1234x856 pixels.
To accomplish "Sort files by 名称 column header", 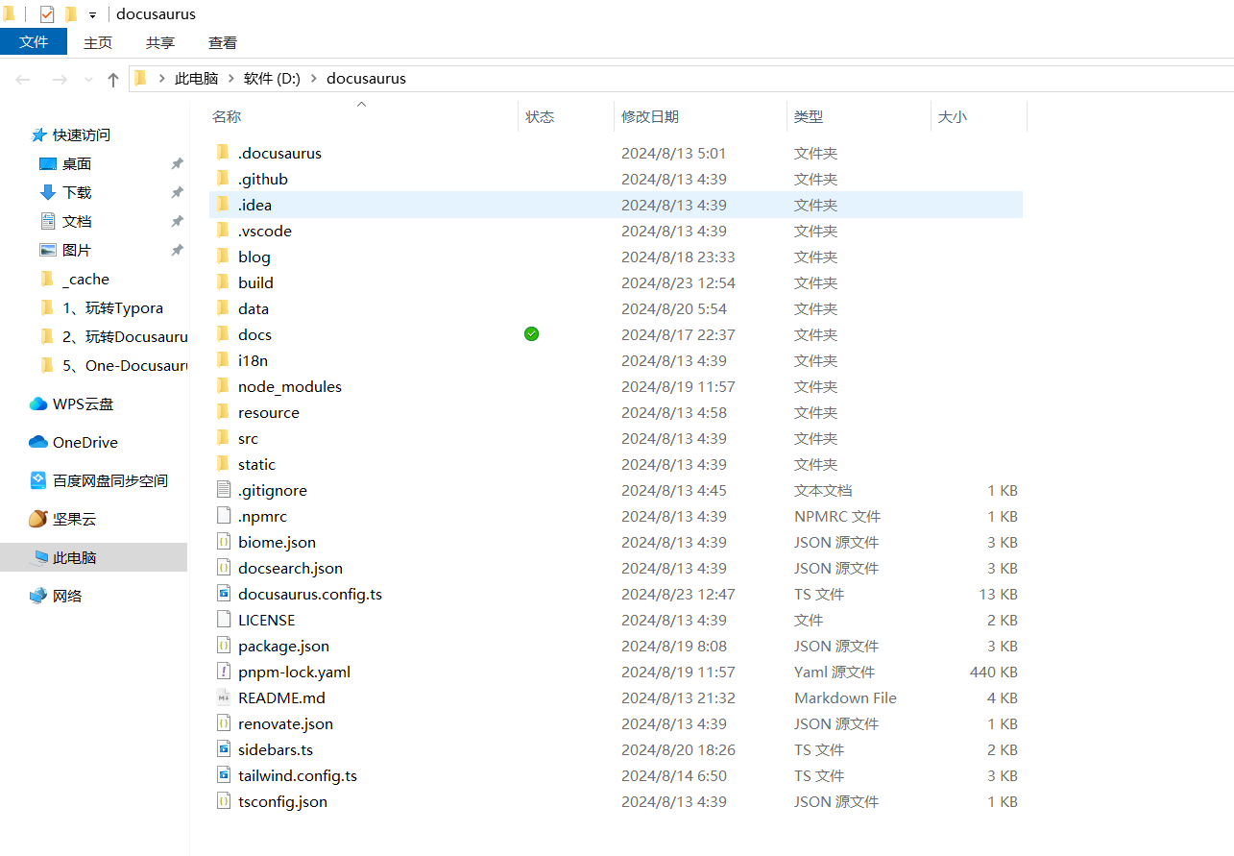I will click(364, 116).
